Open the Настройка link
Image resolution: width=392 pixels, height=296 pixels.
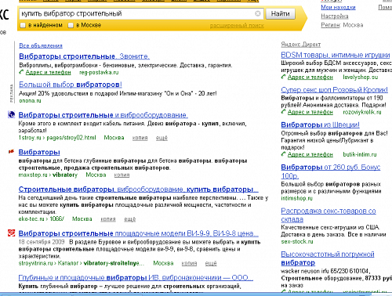[335, 16]
